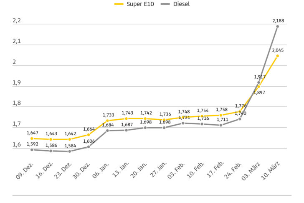The height and width of the screenshot is (203, 304).
Task: Click the yellow Super E10 legend swatch
Action: pyautogui.click(x=119, y=4)
